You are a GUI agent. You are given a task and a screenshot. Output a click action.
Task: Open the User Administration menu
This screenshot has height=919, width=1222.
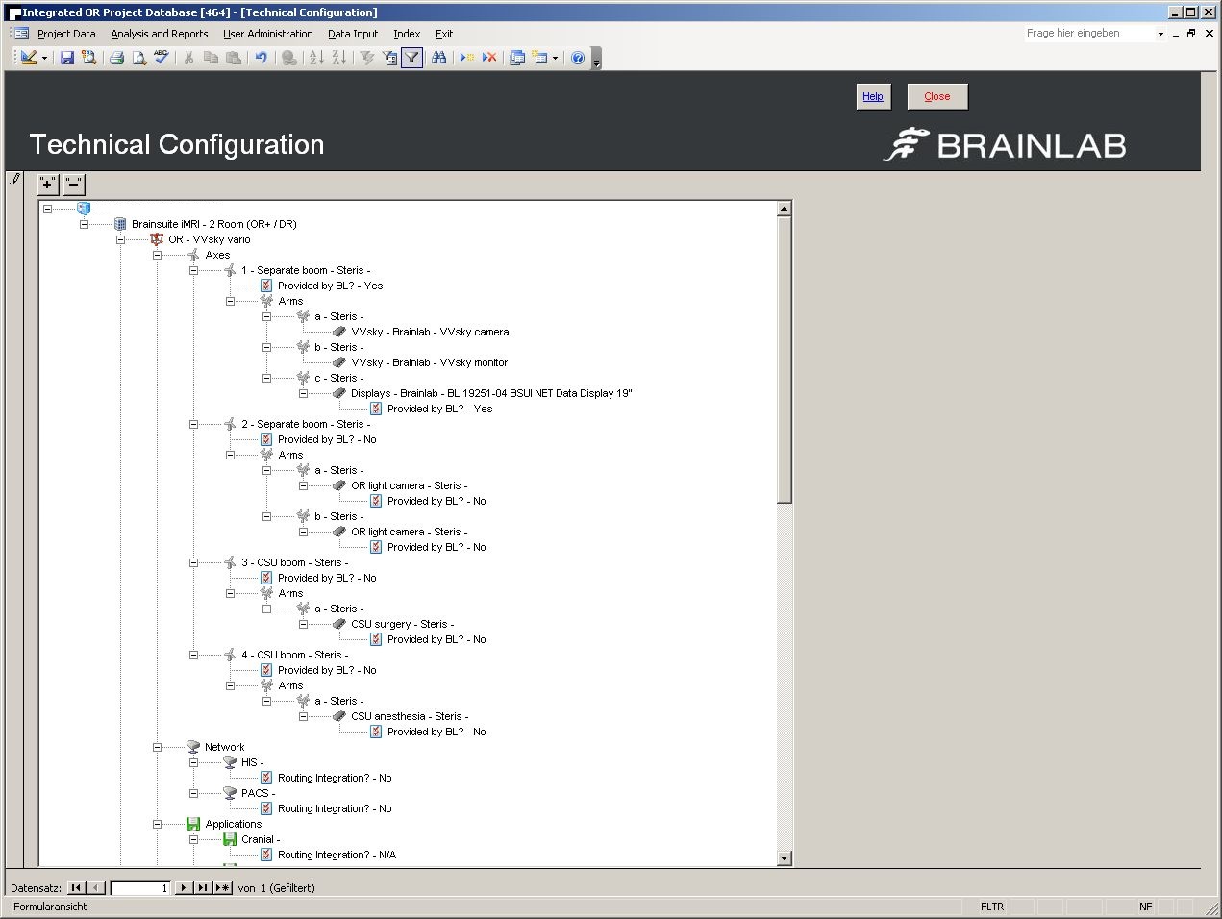[x=268, y=34]
